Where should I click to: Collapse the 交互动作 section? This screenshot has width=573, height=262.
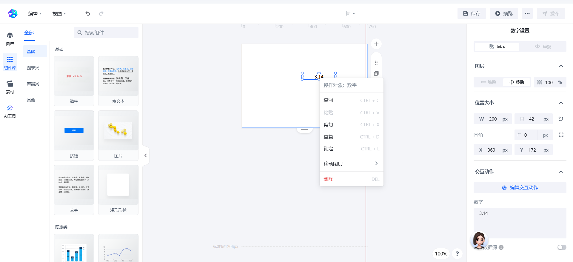point(561,172)
